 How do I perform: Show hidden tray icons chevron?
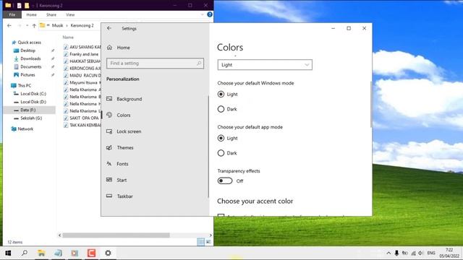click(388, 253)
